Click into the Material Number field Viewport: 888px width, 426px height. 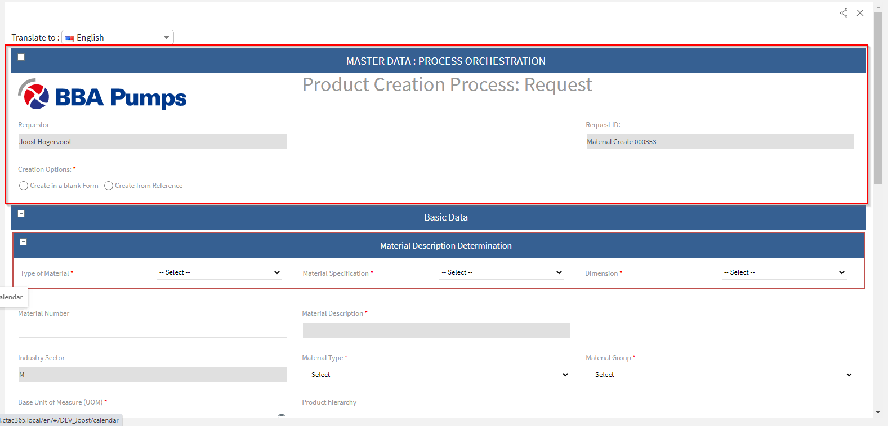(152, 330)
